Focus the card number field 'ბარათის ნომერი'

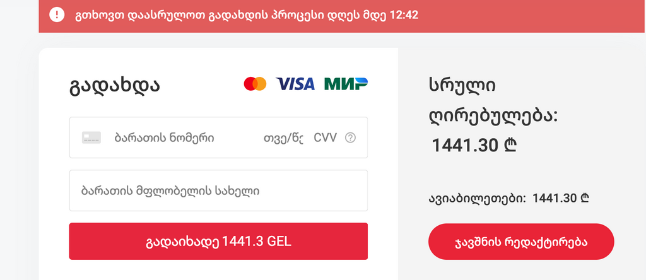pos(164,137)
